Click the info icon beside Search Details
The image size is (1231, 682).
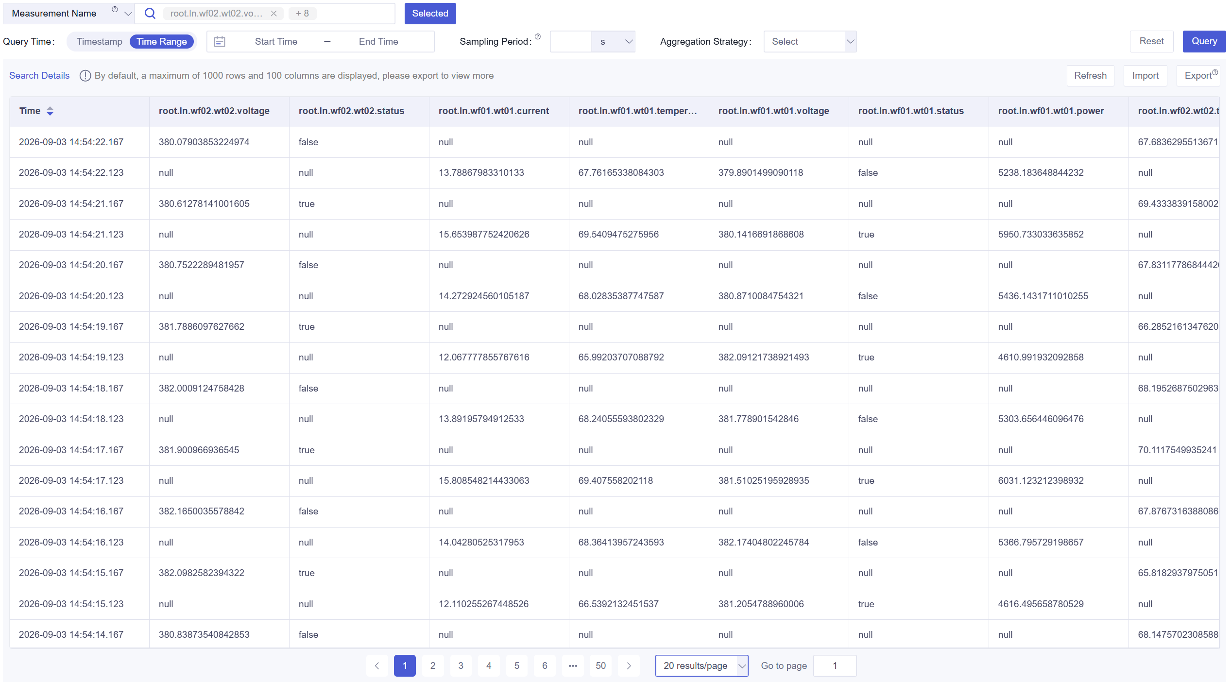pyautogui.click(x=85, y=76)
